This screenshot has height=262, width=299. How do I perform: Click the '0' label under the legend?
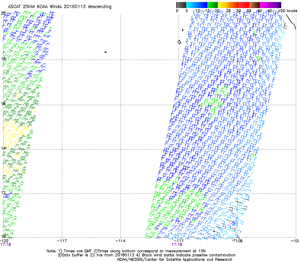click(x=177, y=10)
